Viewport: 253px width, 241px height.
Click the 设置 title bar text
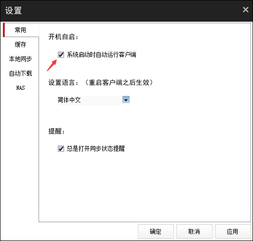[13, 11]
